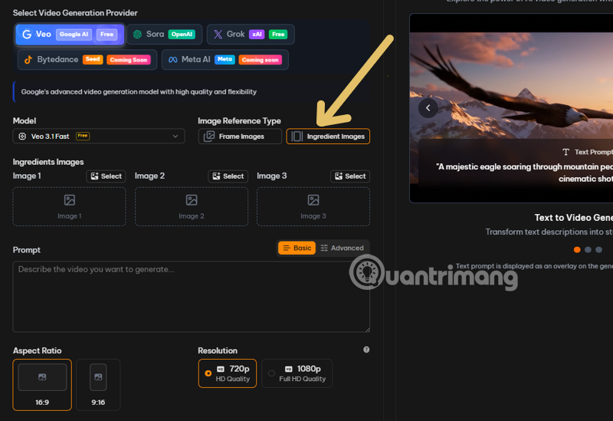Viewport: 613px width, 421px height.
Task: Go to second carousel dot
Action: point(588,250)
